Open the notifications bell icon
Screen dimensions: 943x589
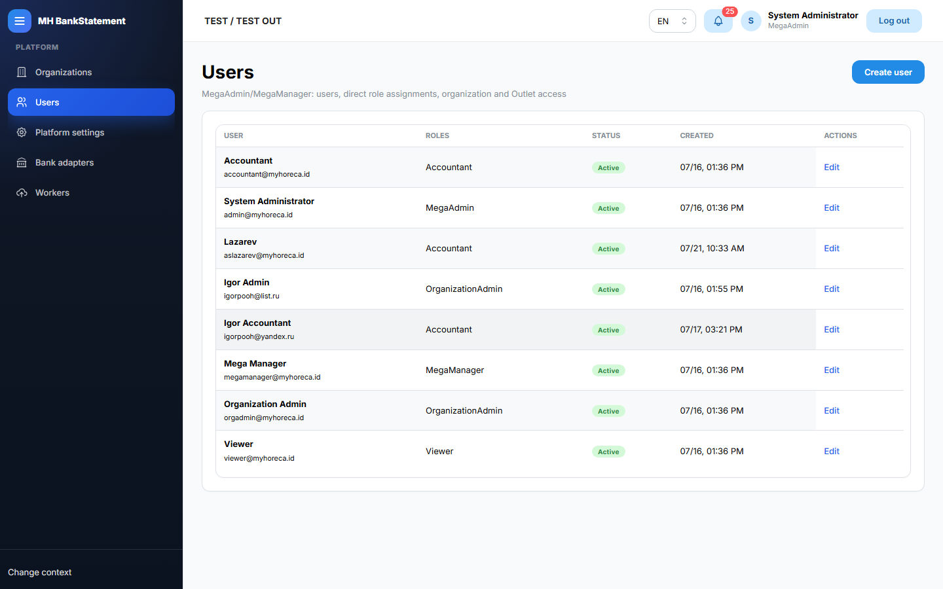coord(718,21)
